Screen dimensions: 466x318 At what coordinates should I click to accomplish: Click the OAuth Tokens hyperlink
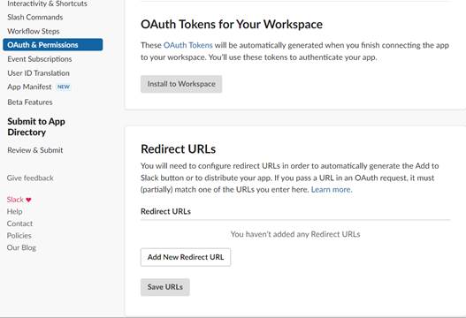[x=188, y=45]
